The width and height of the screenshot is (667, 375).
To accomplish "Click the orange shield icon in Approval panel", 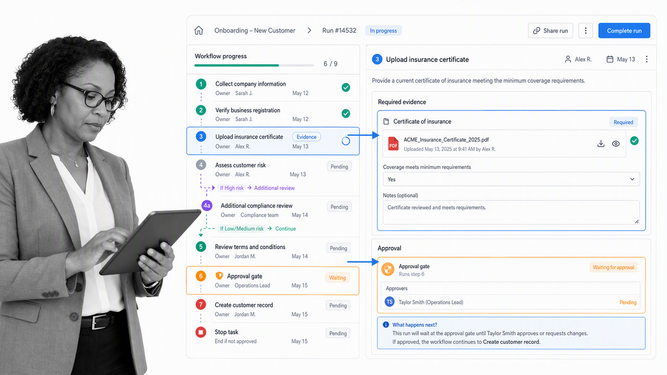I will pyautogui.click(x=388, y=269).
